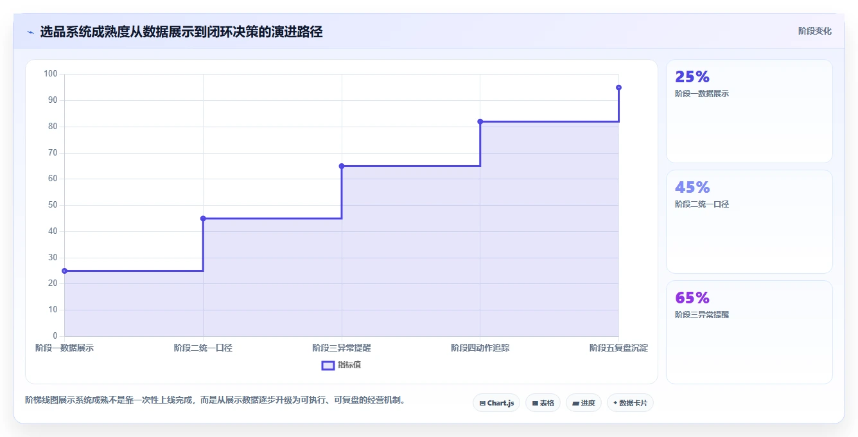Click the 45% 阶段二统一口径 card
The height and width of the screenshot is (437, 858).
coord(749,222)
